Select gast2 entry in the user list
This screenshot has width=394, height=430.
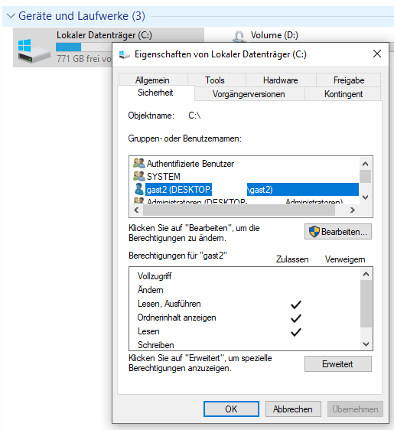(245, 189)
